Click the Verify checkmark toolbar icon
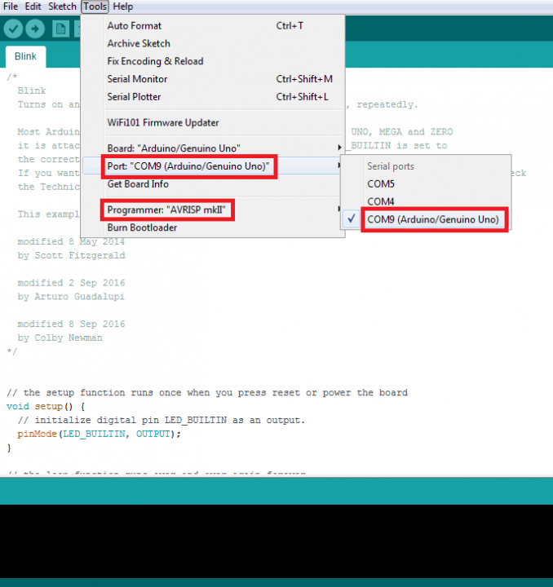Screen dimensions: 553x587 pos(14,29)
